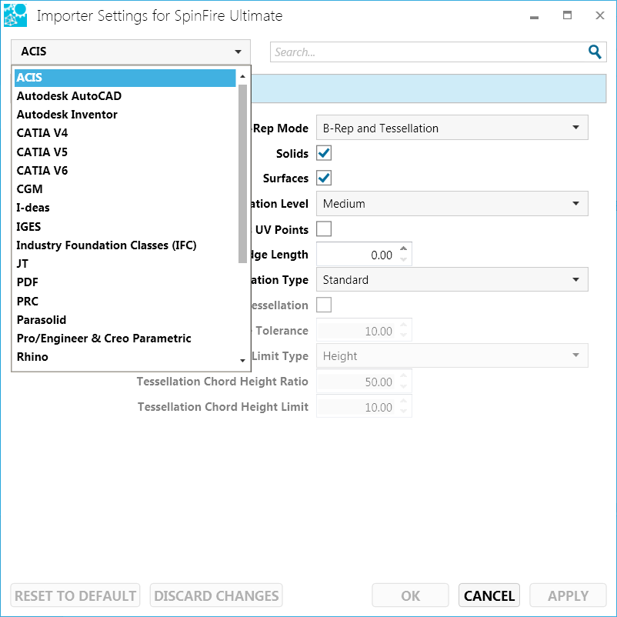Maximize the Importer Settings window
The image size is (617, 617).
(x=567, y=15)
